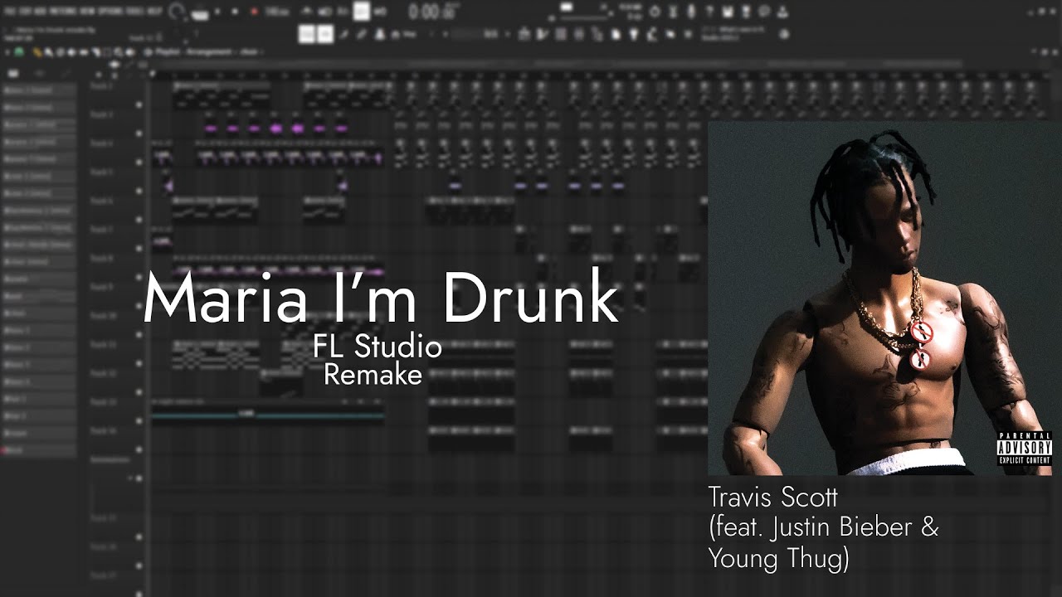Click the tempo value field
The width and height of the screenshot is (1062, 597).
[278, 12]
